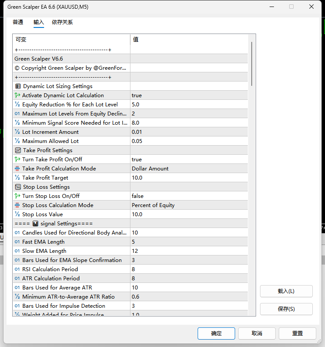This screenshot has width=325, height=347.
Task: Cancel the dialog with 取消 button
Action: pos(257,333)
